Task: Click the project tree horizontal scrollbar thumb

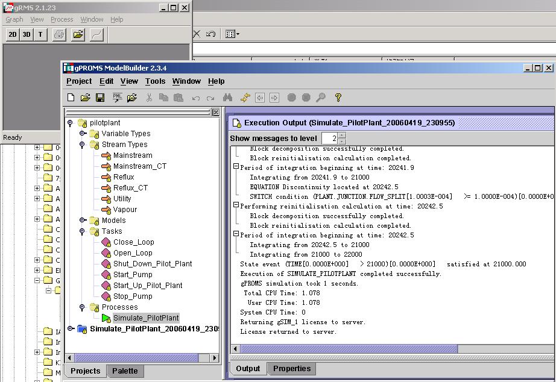Action: [x=136, y=358]
